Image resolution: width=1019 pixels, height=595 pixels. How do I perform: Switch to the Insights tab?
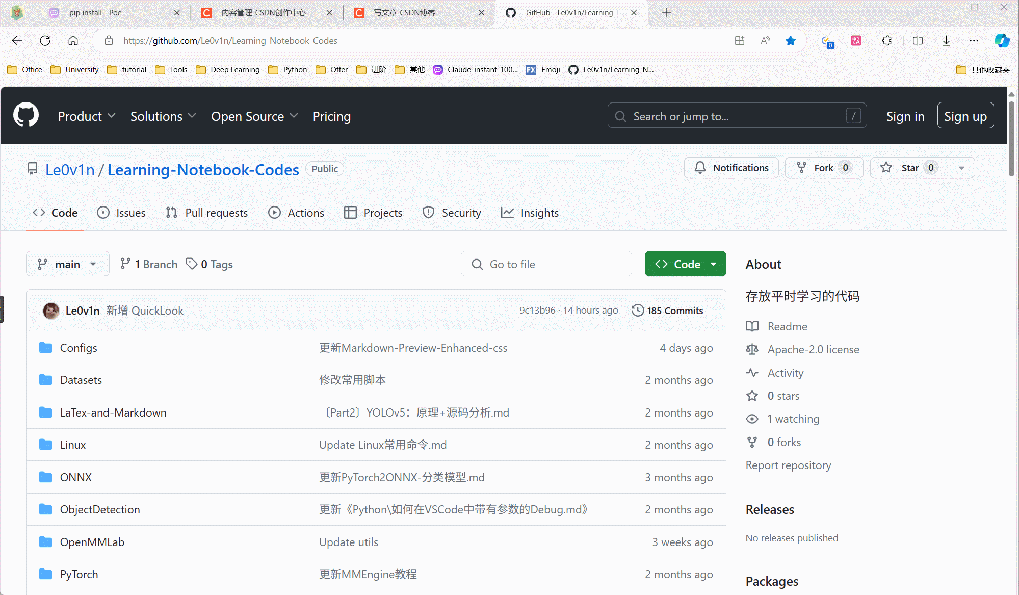click(x=530, y=213)
